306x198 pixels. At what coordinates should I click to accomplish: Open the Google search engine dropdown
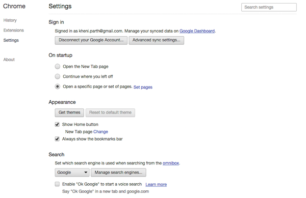pos(72,173)
